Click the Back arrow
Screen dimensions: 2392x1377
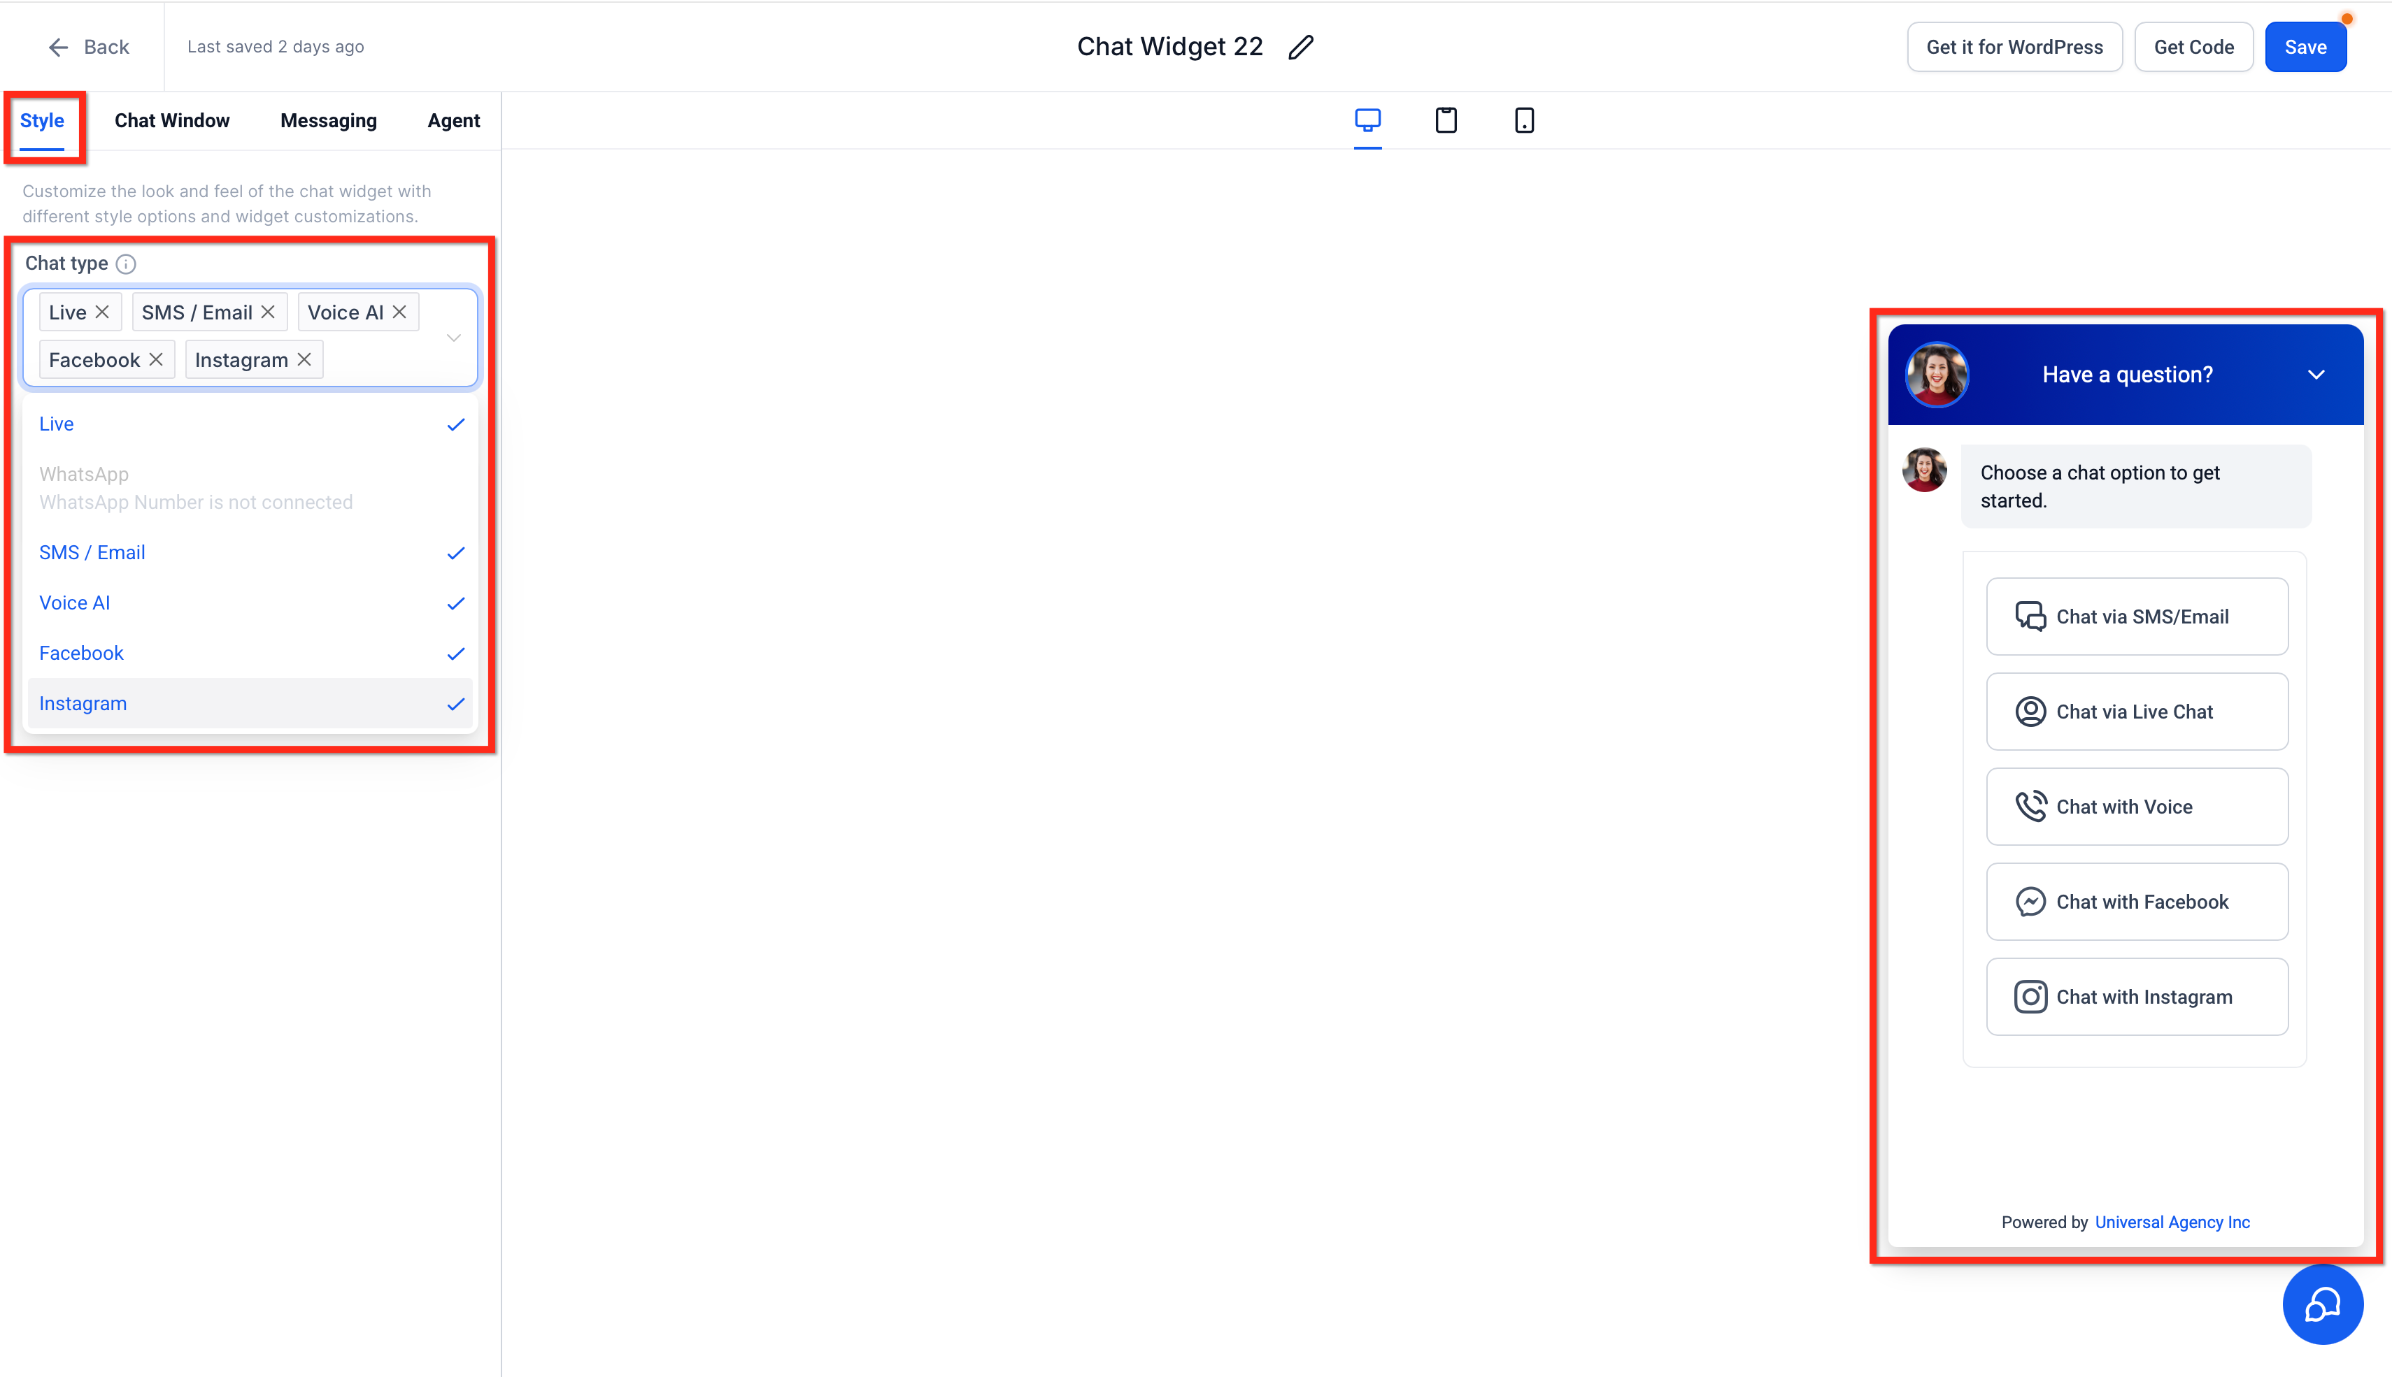coord(59,48)
